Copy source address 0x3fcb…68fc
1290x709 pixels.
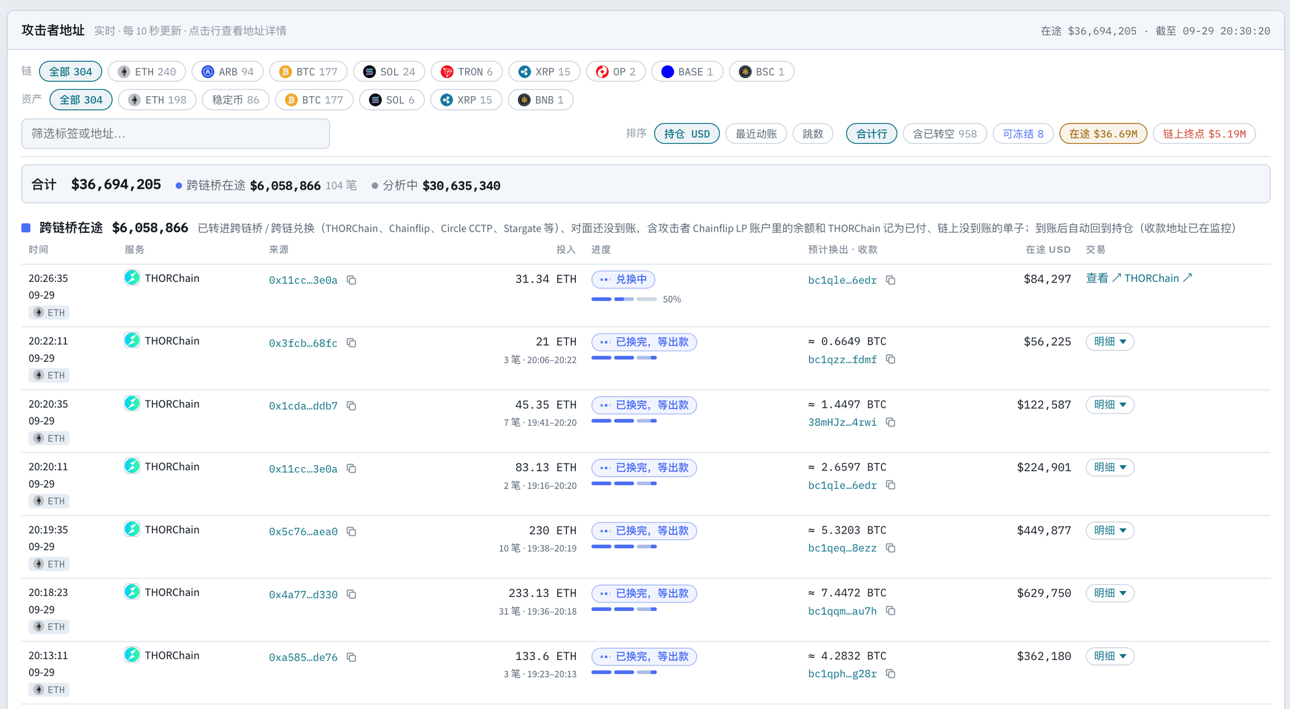(x=352, y=343)
